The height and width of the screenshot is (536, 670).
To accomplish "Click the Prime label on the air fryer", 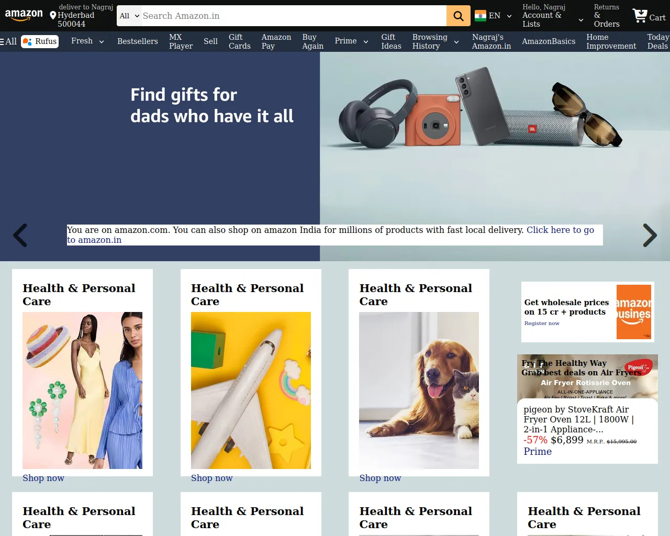I will (x=538, y=452).
